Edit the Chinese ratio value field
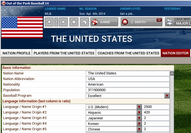The image size is (191, 133). (156, 129)
